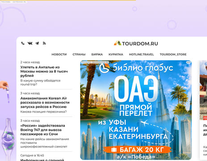Viewport: 207px width, 161px height.
Task: Open the КУРИЛКА menu item
Action: pos(116,55)
